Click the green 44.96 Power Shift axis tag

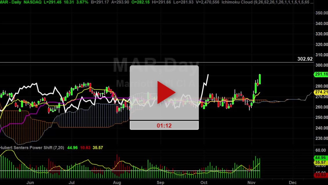(321, 158)
